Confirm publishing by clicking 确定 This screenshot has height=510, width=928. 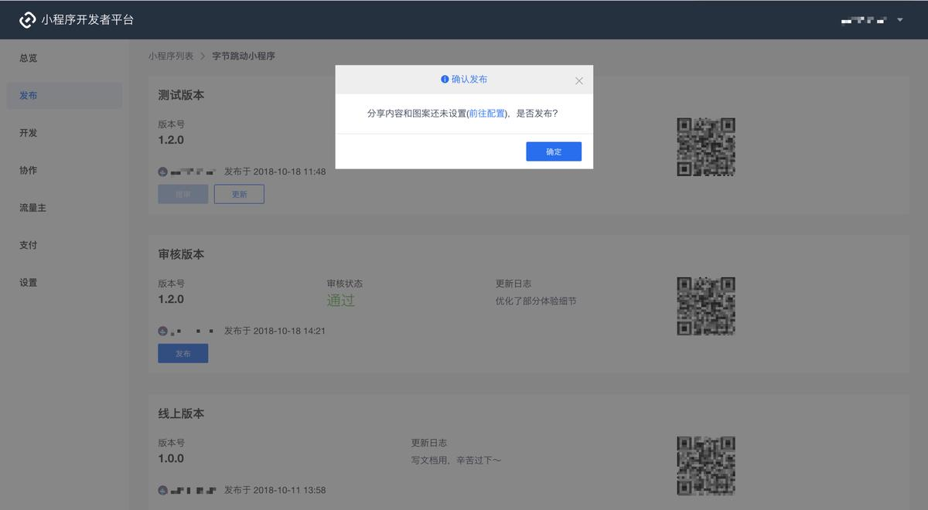(553, 151)
